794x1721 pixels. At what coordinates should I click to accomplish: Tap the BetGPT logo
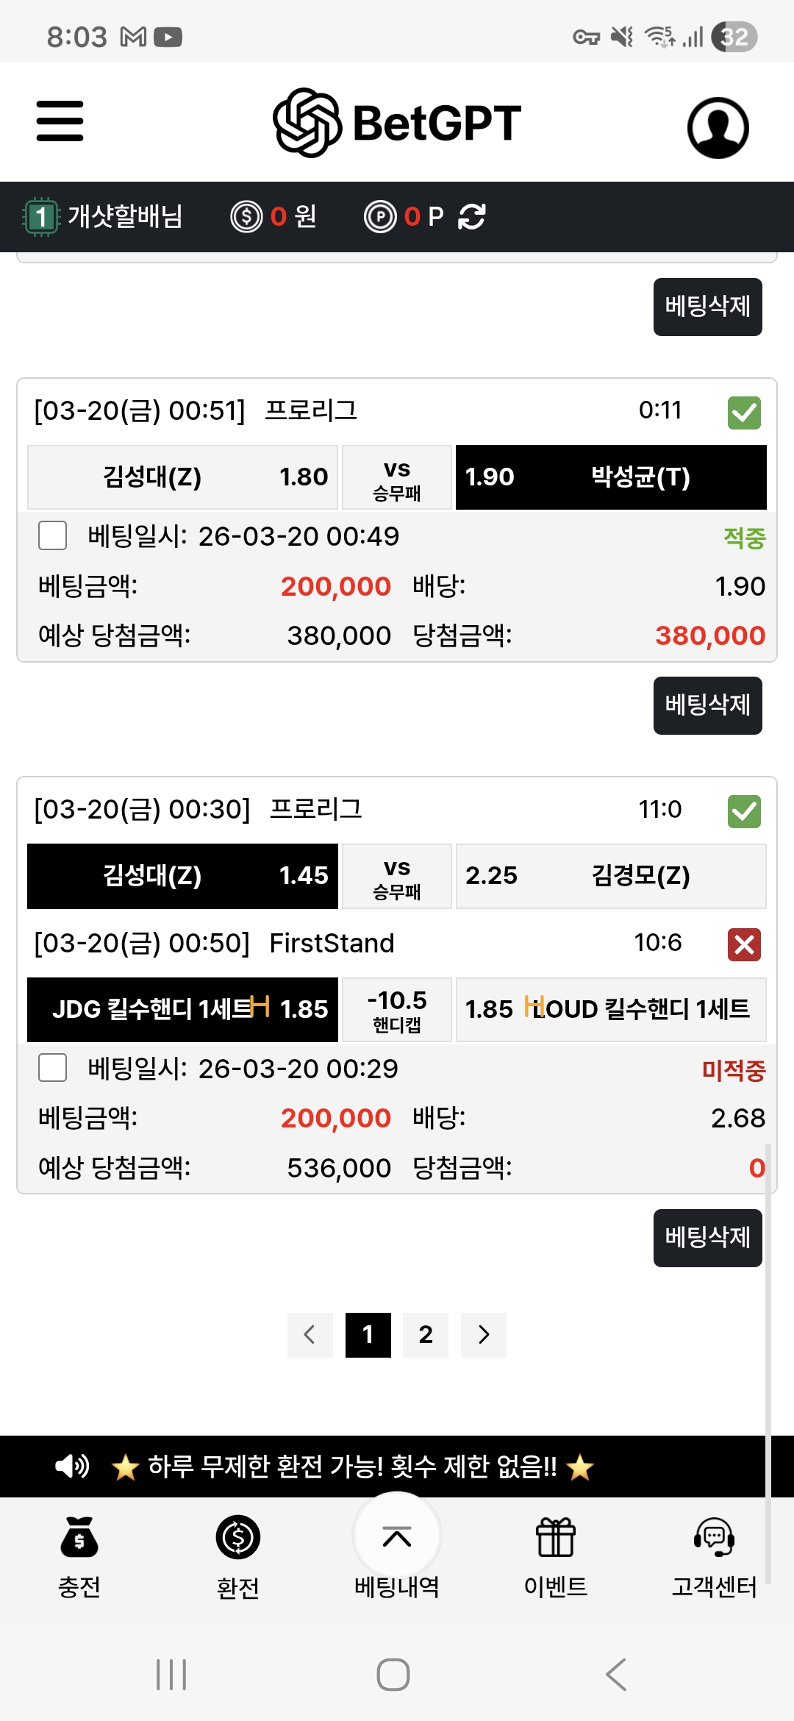click(x=397, y=123)
